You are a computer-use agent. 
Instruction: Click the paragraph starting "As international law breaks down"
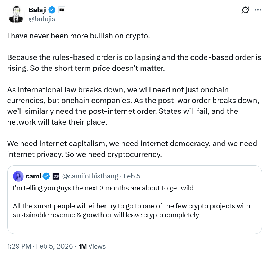(x=122, y=106)
